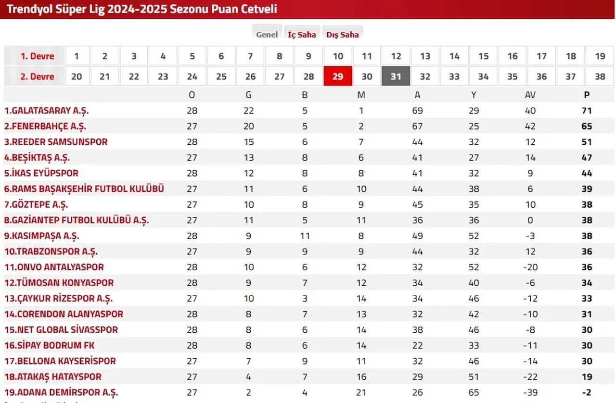Switch to the İç Saha tab
Screen dimensions: 616x403
(302, 34)
